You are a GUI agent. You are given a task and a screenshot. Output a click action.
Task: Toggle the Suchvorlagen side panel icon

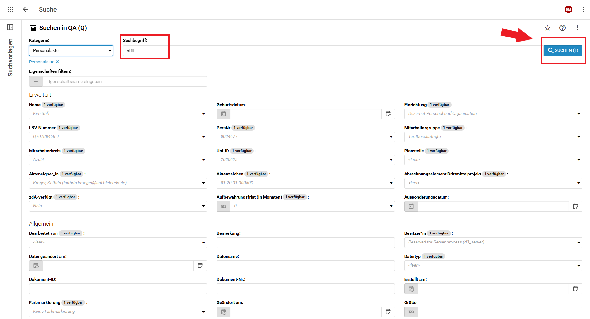click(x=10, y=27)
